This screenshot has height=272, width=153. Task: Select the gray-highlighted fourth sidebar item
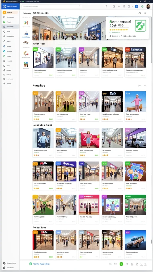point(10,27)
